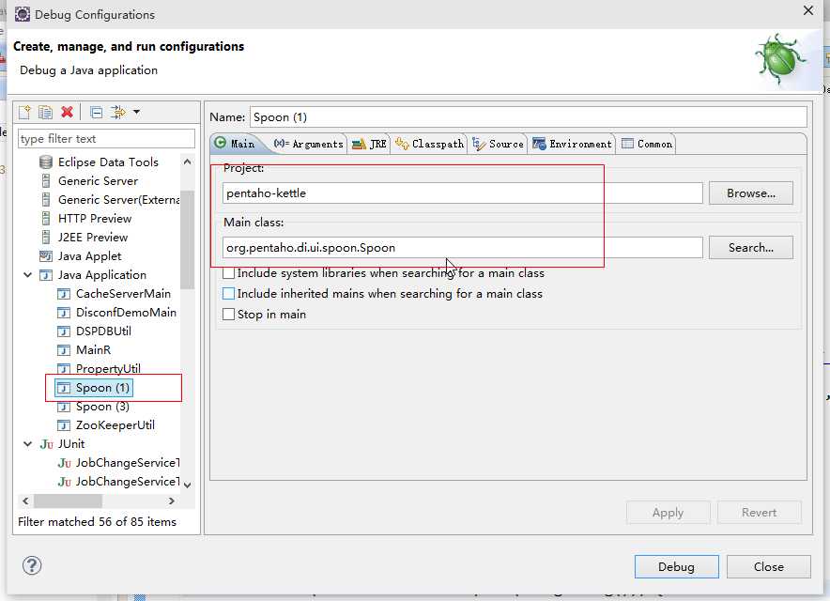Click the Debug Configurations title bar icon
The height and width of the screenshot is (601, 830).
23,14
